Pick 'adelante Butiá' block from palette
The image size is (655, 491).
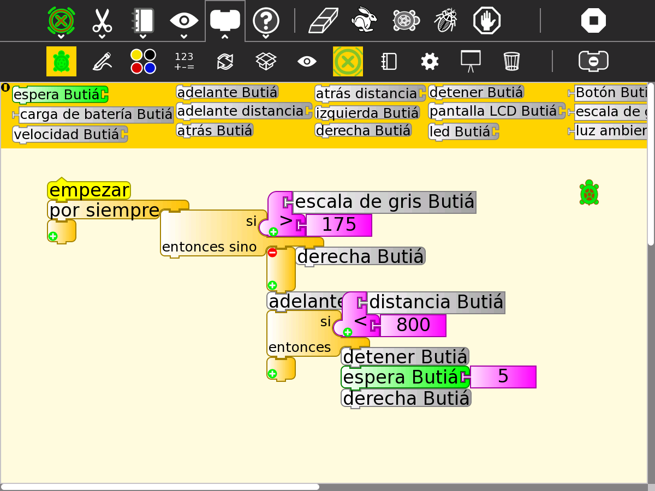click(x=227, y=92)
